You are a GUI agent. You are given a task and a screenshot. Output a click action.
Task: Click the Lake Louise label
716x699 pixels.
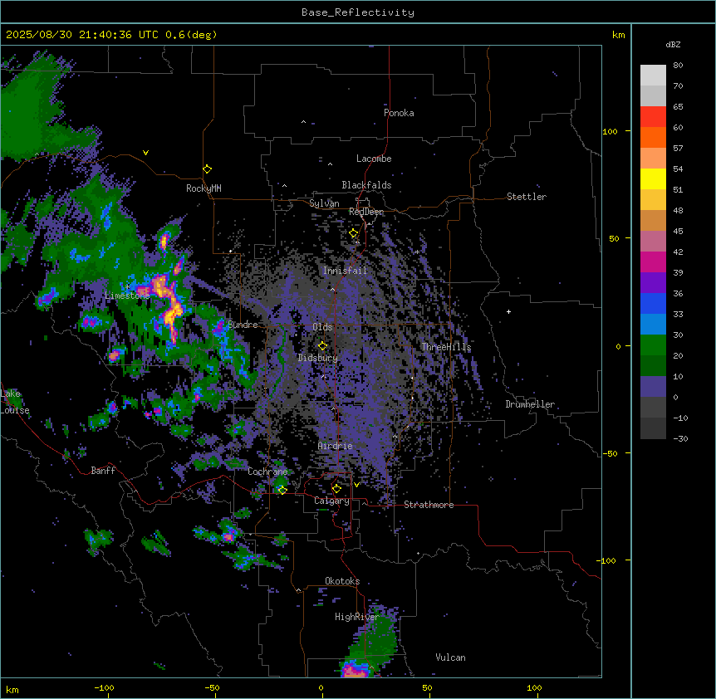[15, 402]
